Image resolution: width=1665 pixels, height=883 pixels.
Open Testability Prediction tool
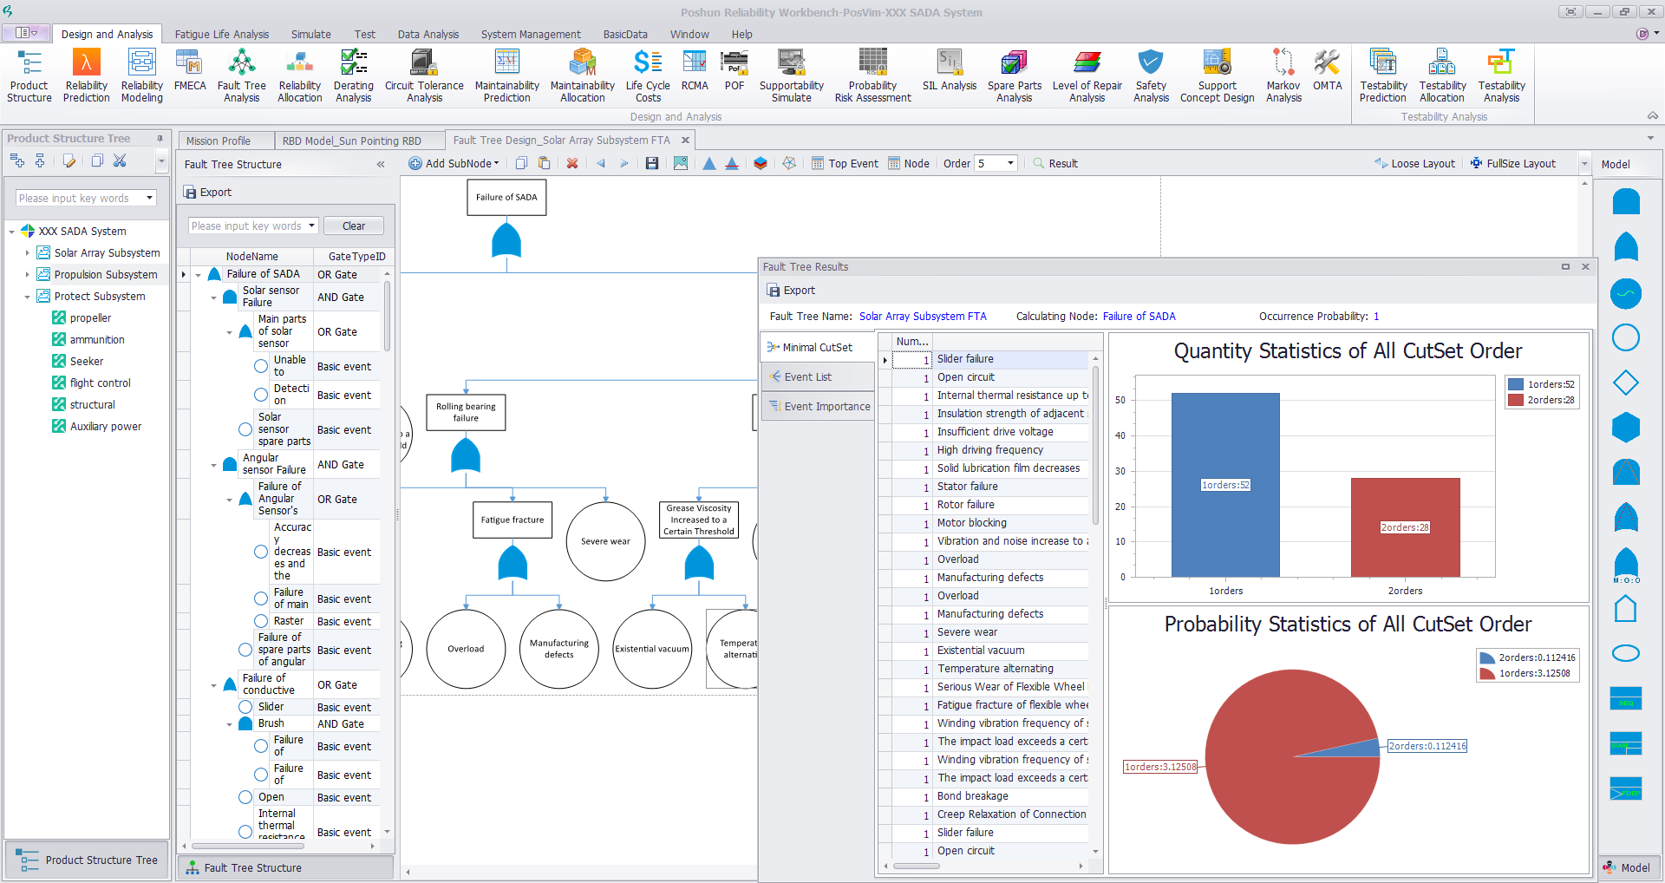click(x=1383, y=76)
